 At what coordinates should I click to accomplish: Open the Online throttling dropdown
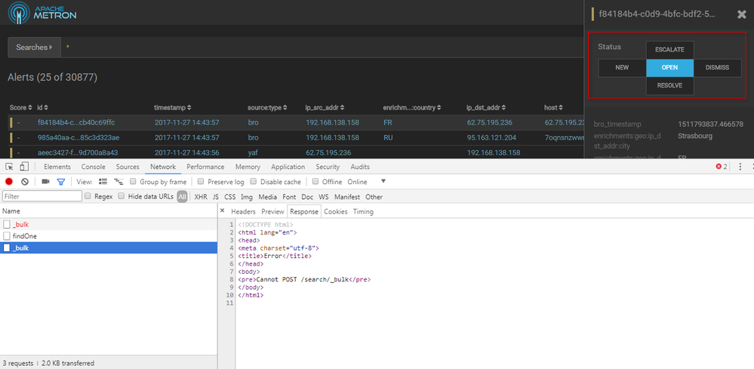click(x=383, y=182)
